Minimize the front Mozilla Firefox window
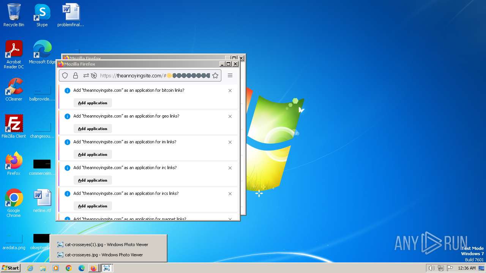This screenshot has height=273, width=486. click(x=222, y=64)
